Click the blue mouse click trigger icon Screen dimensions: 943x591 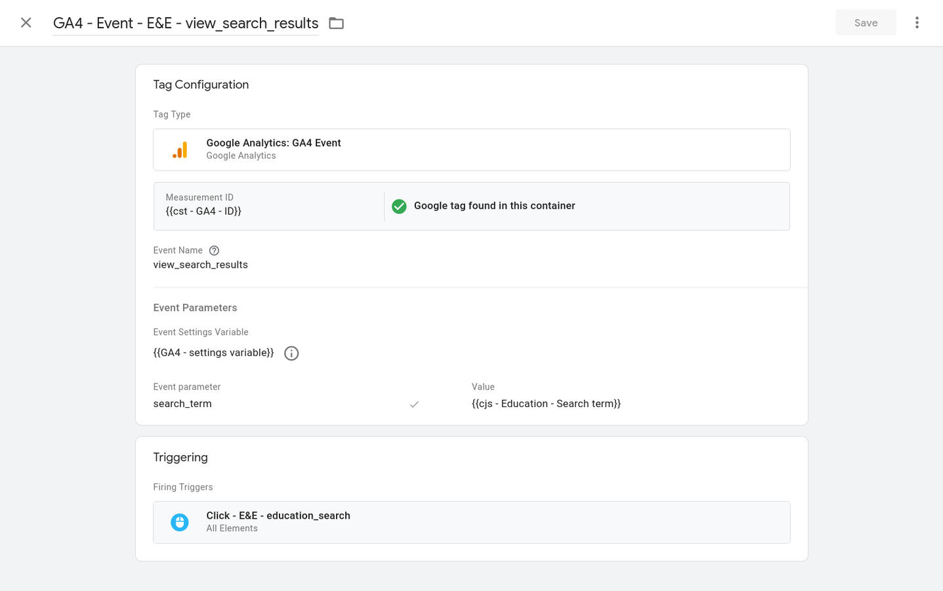[180, 522]
